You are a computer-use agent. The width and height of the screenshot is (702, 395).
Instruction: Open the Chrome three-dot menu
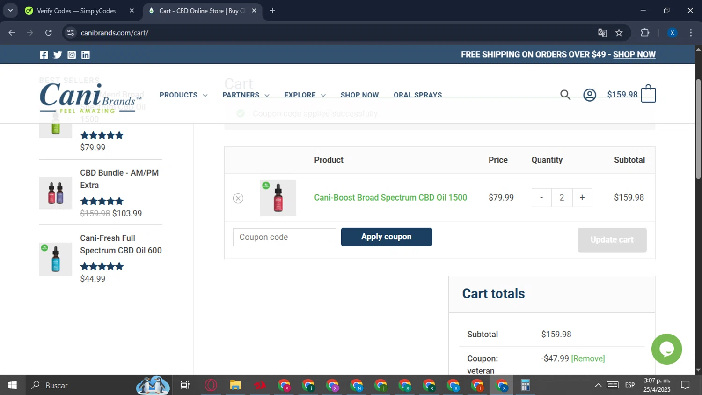691,32
